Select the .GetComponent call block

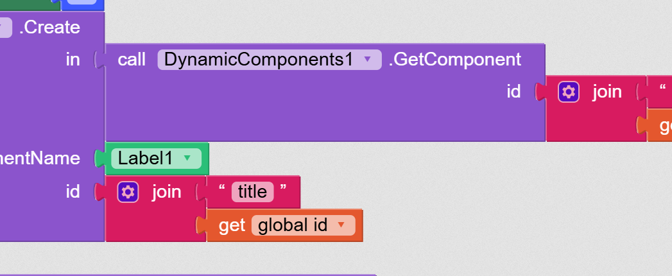[x=321, y=109]
